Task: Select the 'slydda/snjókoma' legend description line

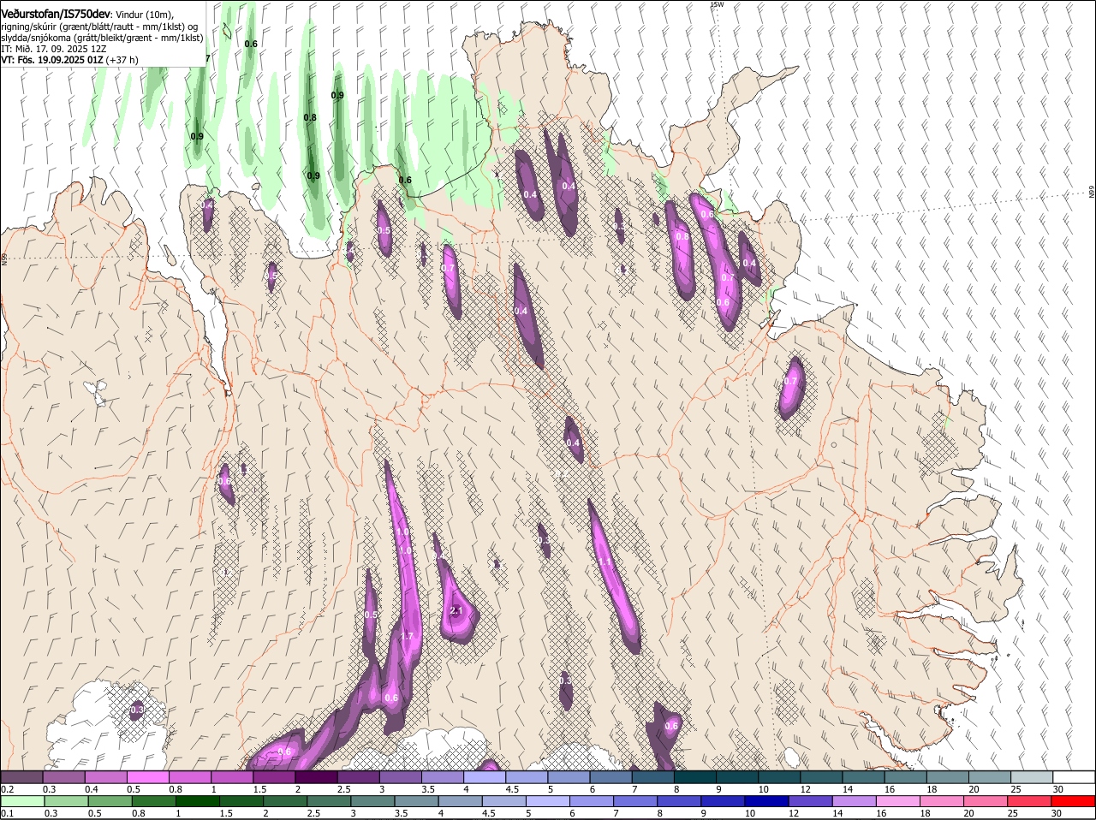Action: pyautogui.click(x=102, y=38)
